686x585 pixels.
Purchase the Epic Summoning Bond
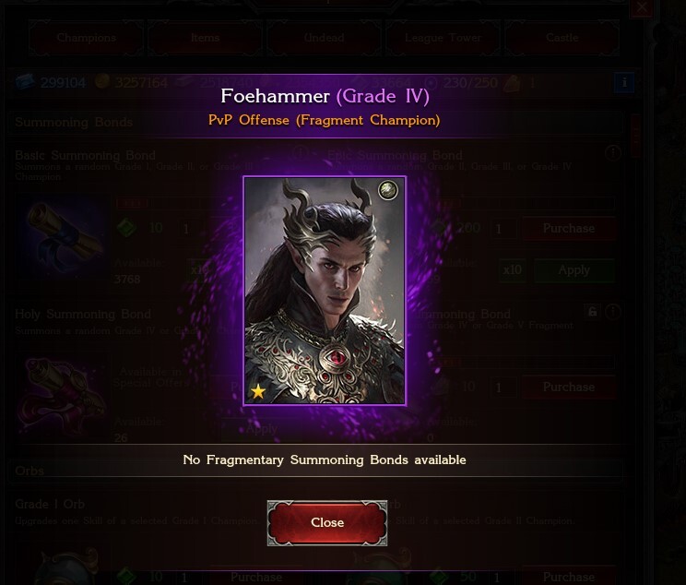point(569,228)
